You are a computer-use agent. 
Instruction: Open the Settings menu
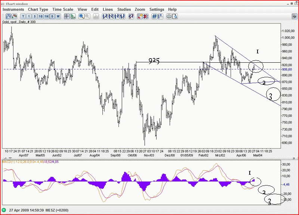157,9
